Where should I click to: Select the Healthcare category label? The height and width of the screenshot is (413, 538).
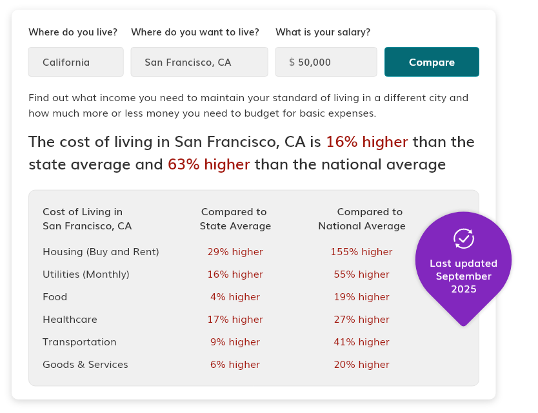coord(70,319)
